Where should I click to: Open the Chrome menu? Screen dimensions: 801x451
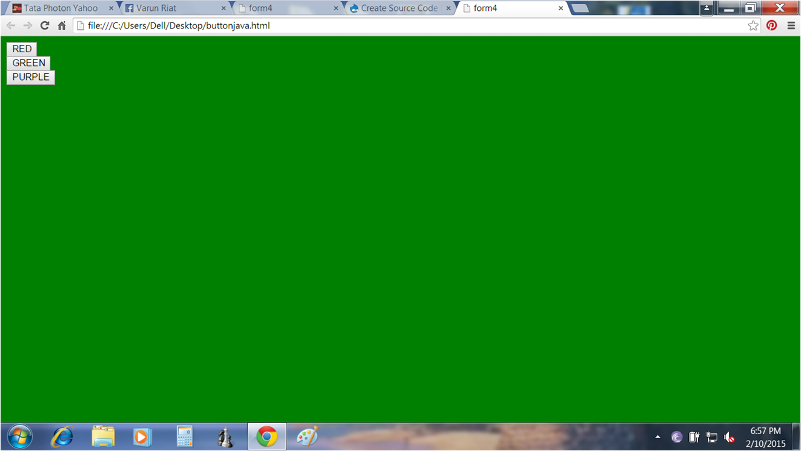pos(791,25)
